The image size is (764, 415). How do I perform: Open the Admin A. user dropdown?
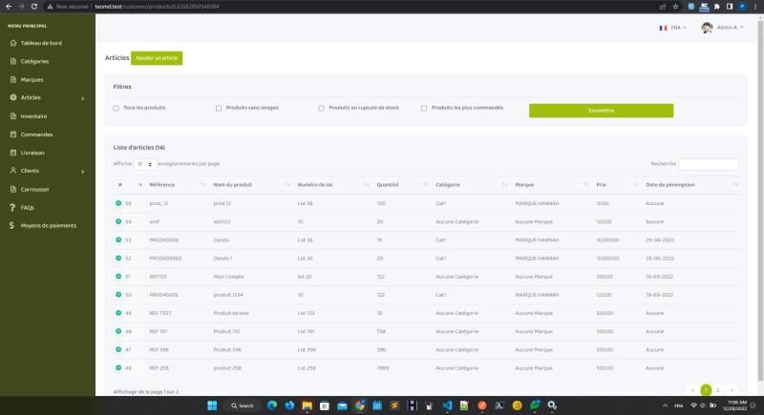pyautogui.click(x=730, y=28)
